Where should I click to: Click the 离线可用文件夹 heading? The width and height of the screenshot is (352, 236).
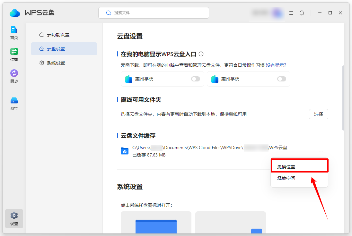[141, 100]
